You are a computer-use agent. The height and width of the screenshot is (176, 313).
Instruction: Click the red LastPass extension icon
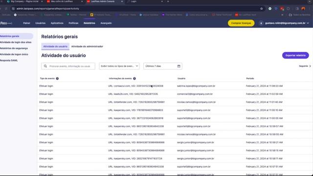coord(282,9)
